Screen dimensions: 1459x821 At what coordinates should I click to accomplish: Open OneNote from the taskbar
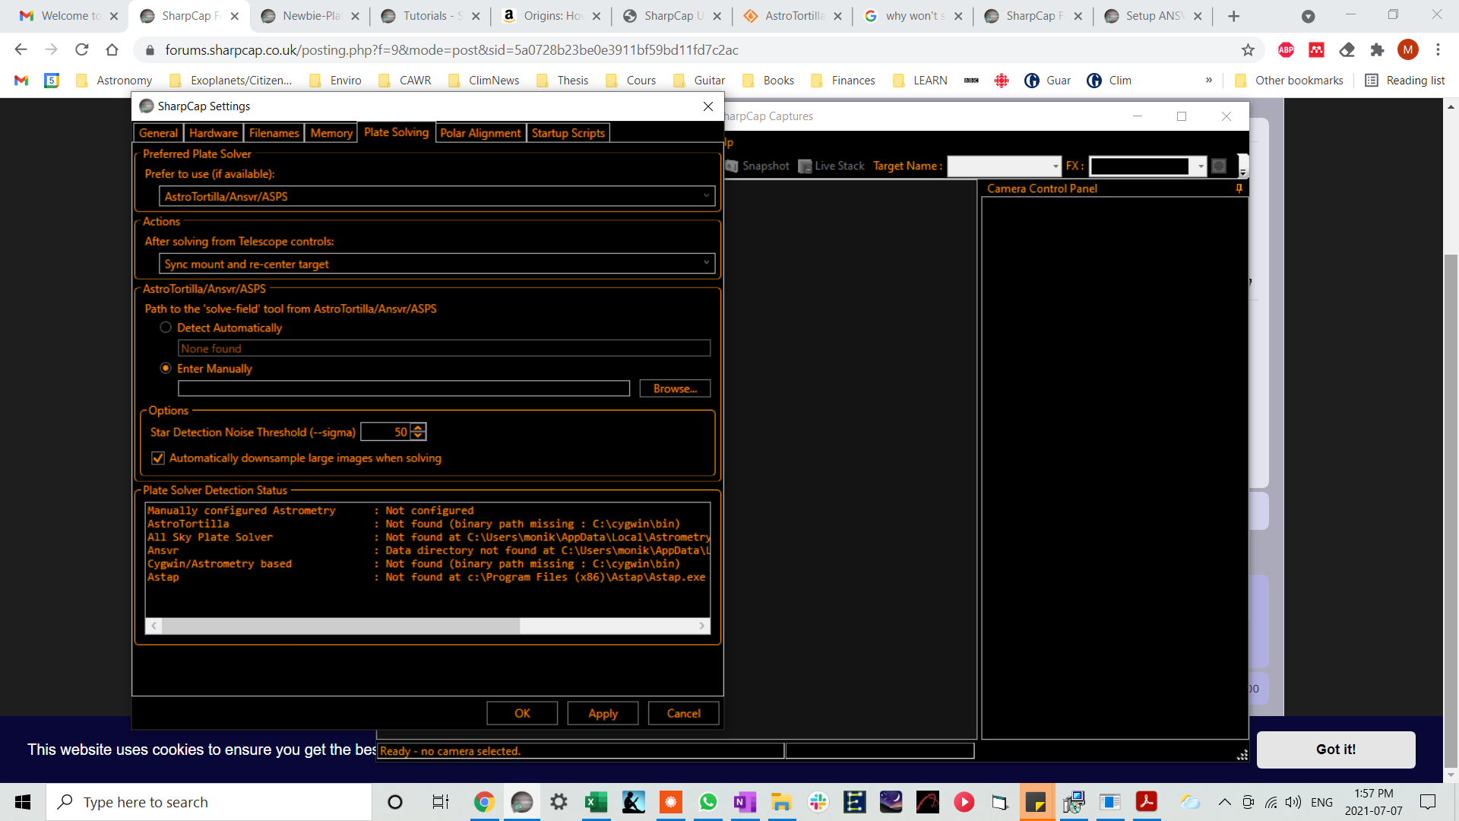[745, 802]
